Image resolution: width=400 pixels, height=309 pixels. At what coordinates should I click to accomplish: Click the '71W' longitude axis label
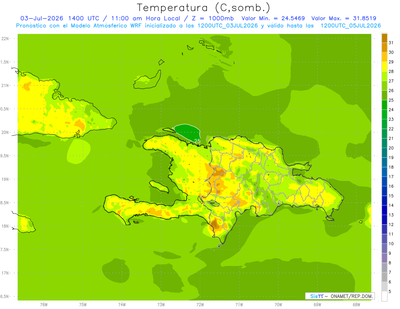[239, 305]
